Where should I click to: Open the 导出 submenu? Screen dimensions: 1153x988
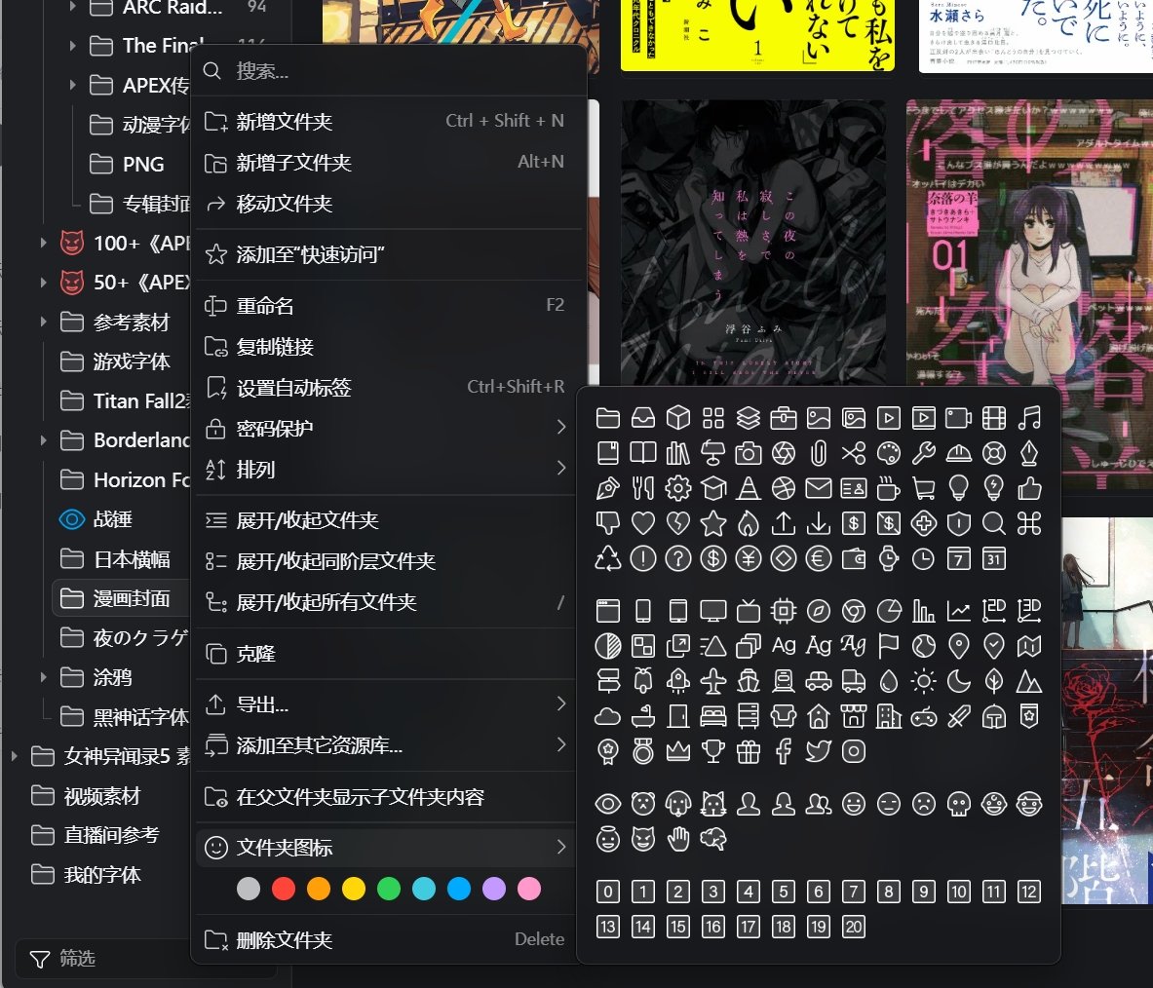[x=385, y=704]
